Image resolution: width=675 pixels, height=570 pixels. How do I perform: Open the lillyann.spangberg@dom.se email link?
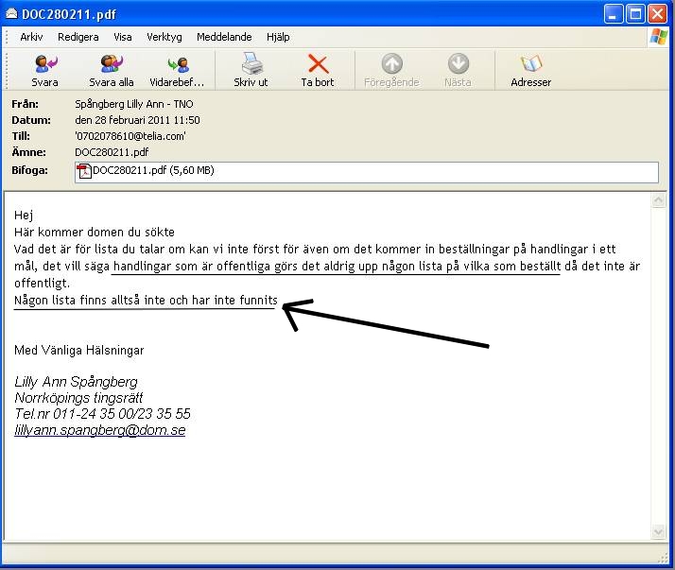pos(100,430)
